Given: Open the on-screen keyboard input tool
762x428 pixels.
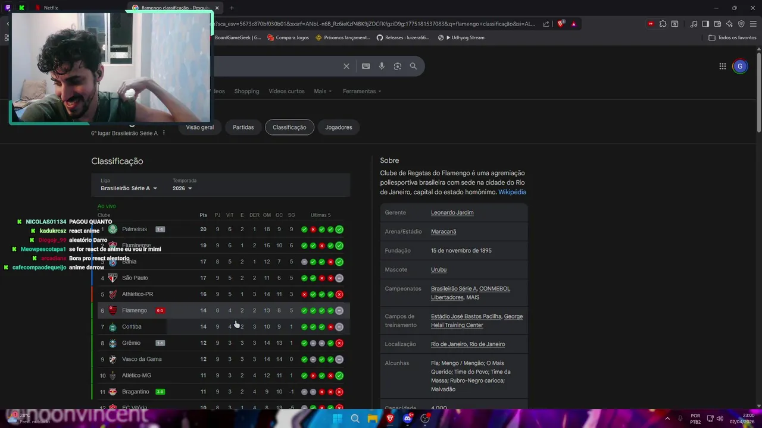Looking at the screenshot, I should [x=366, y=66].
